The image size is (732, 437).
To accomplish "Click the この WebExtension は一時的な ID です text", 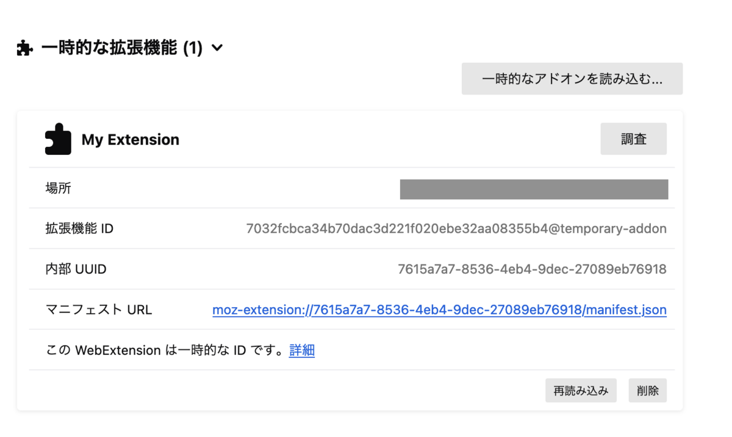I will click(165, 350).
